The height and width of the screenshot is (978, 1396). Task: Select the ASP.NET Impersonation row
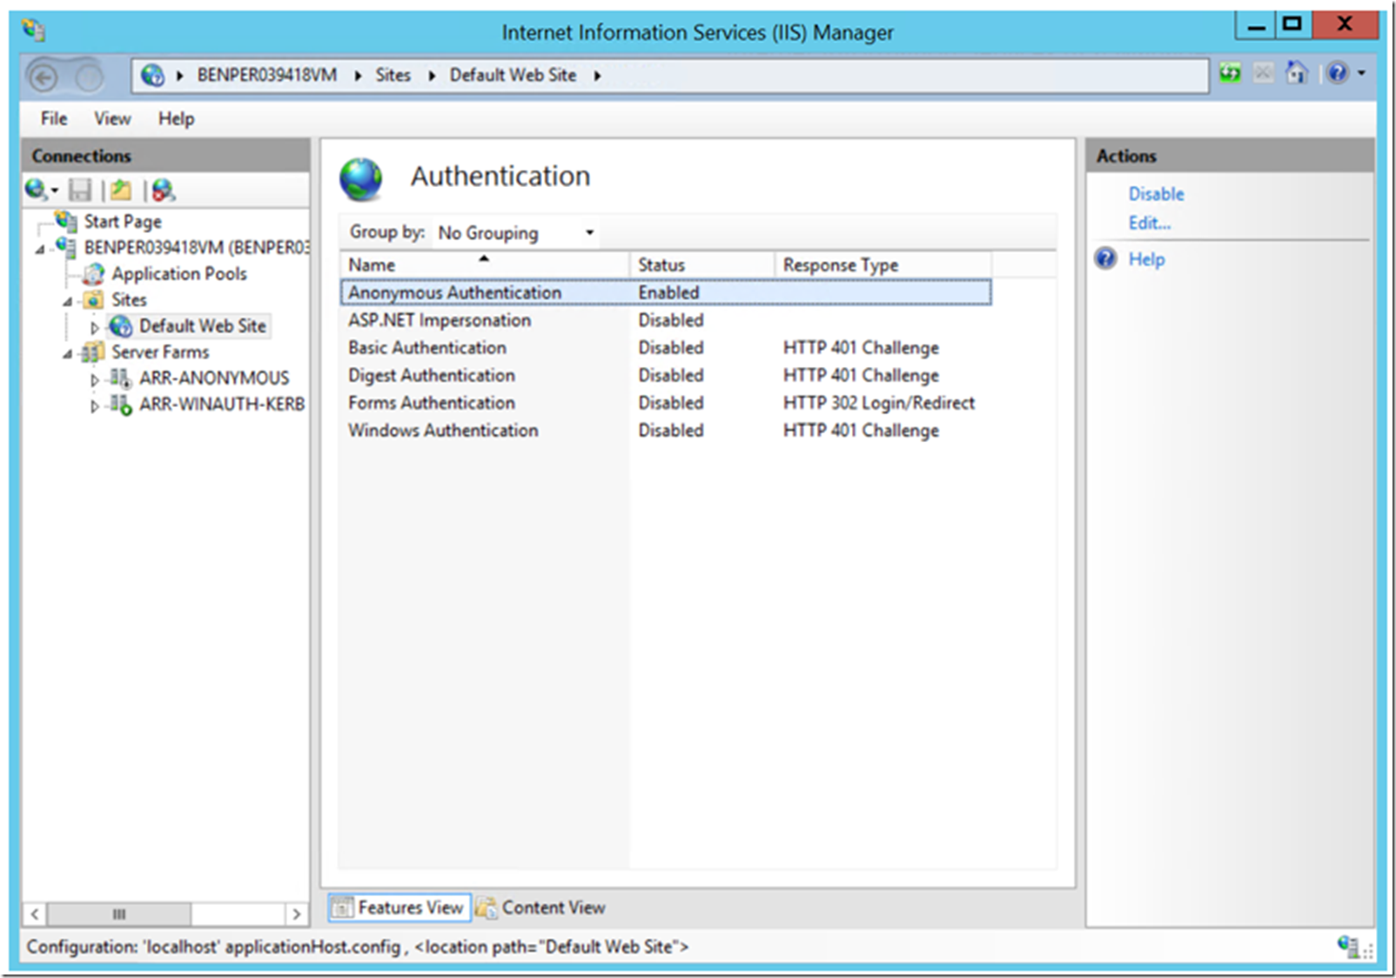(x=666, y=320)
